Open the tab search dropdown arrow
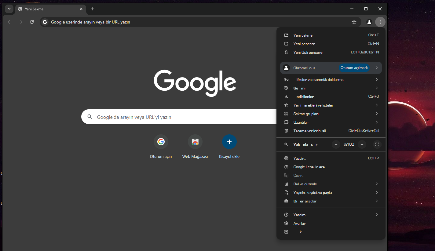Screen dimensions: 435x251 click(x=9, y=9)
